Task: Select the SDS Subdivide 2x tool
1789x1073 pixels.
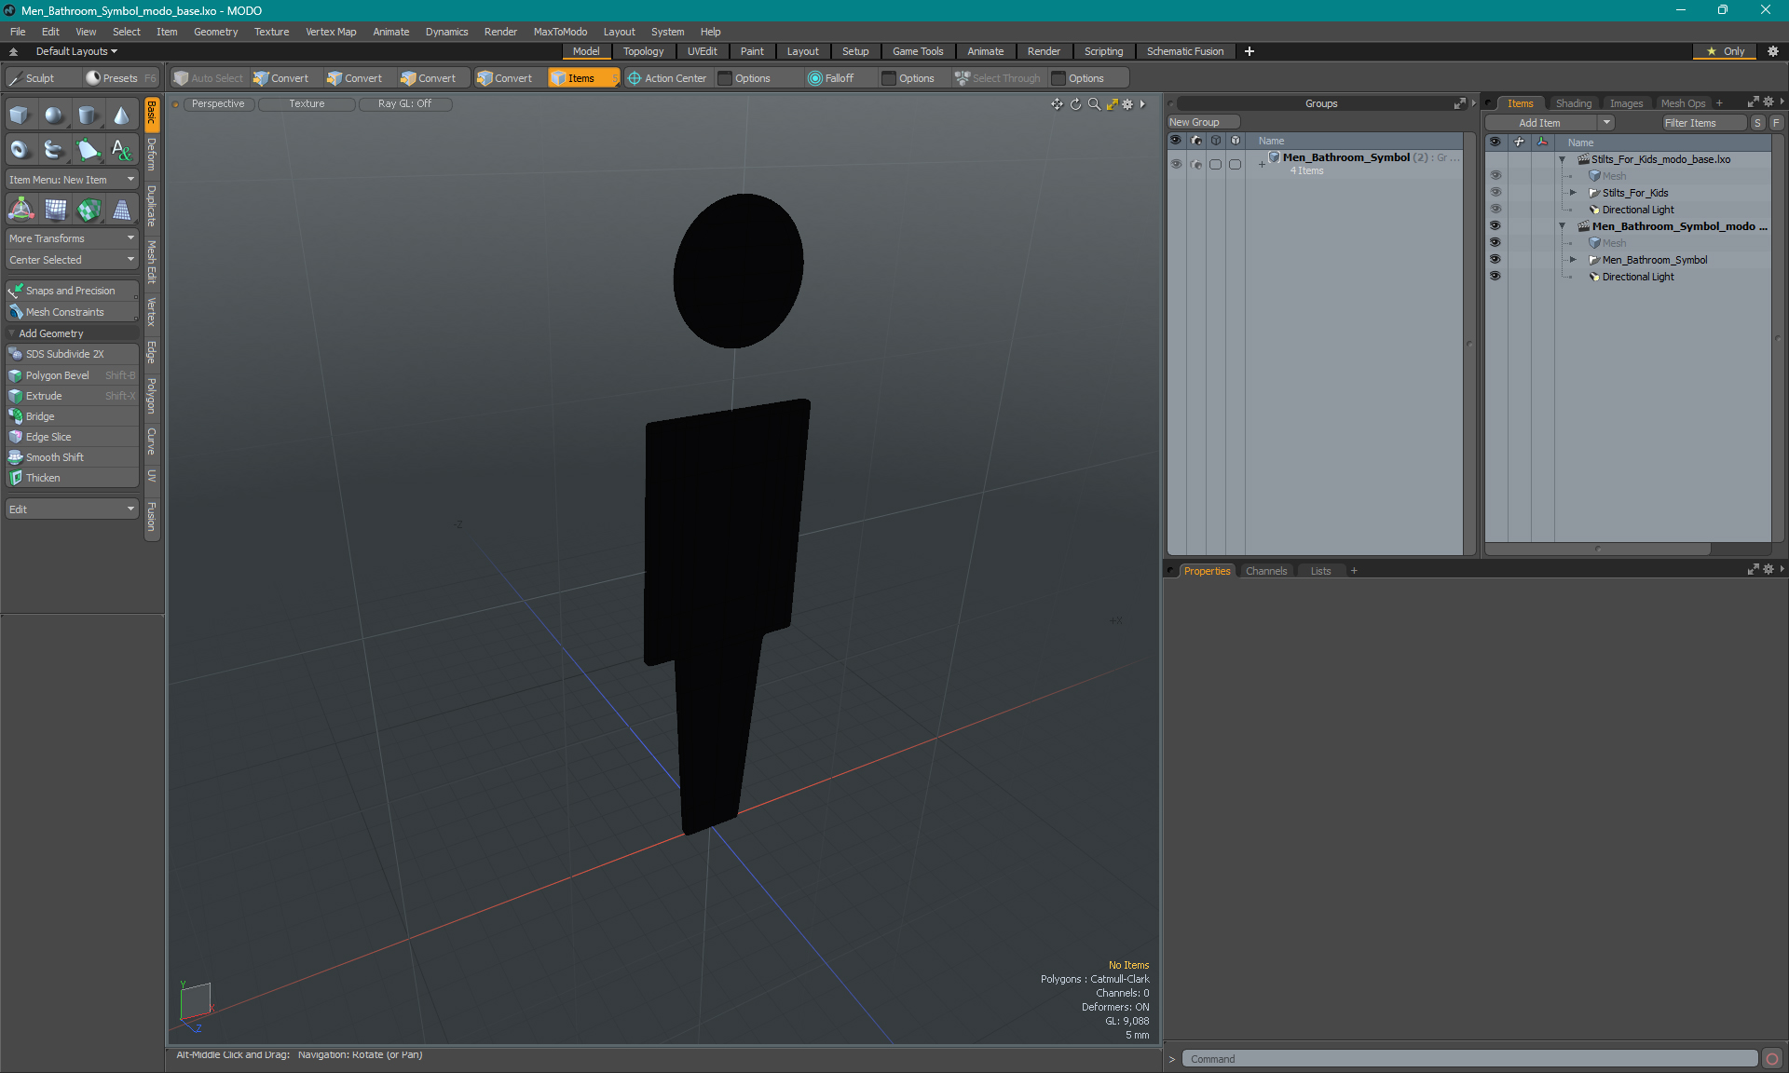Action: tap(70, 354)
